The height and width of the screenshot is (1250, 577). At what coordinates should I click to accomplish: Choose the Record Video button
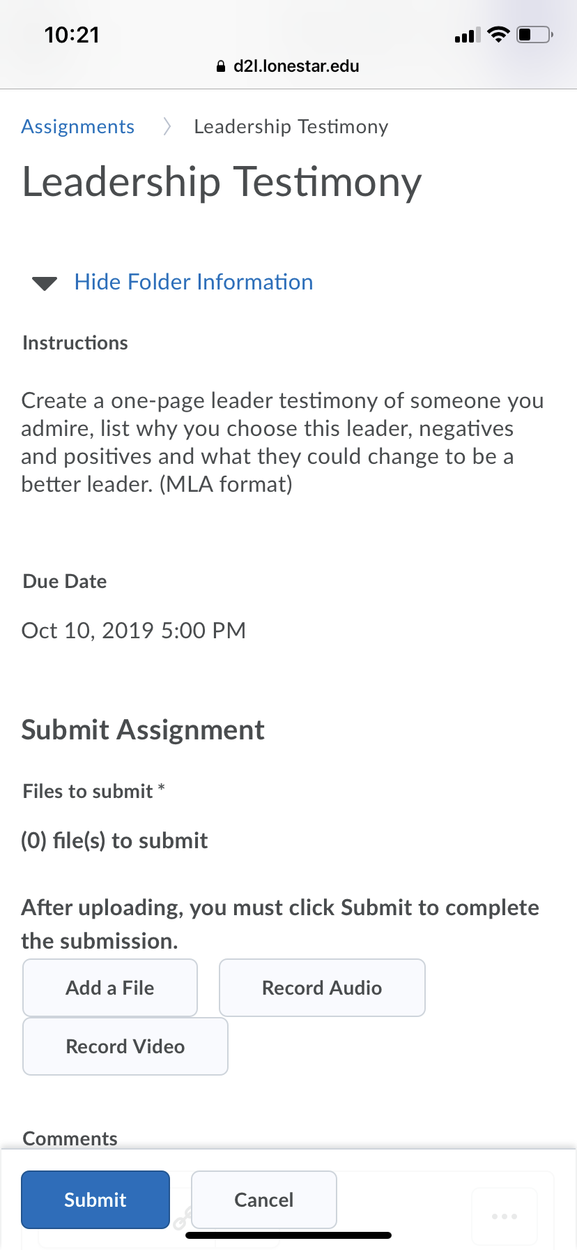point(125,1046)
